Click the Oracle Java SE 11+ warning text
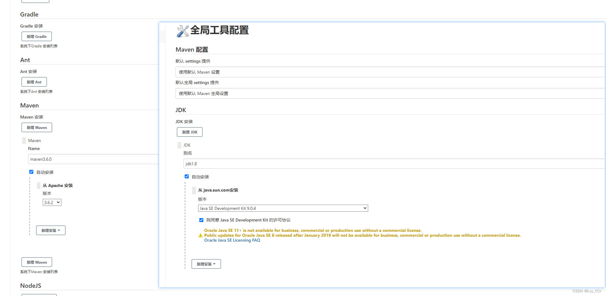Image resolution: width=606 pixels, height=296 pixels. pos(313,231)
